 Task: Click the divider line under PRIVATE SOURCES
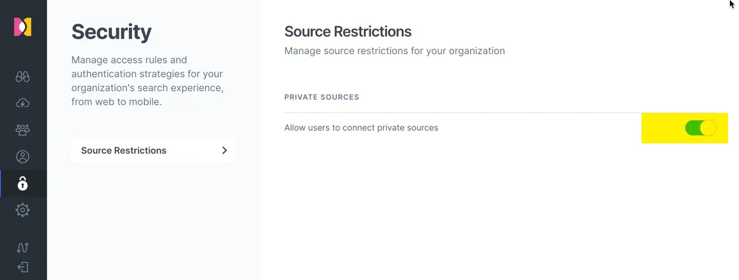[x=463, y=112]
